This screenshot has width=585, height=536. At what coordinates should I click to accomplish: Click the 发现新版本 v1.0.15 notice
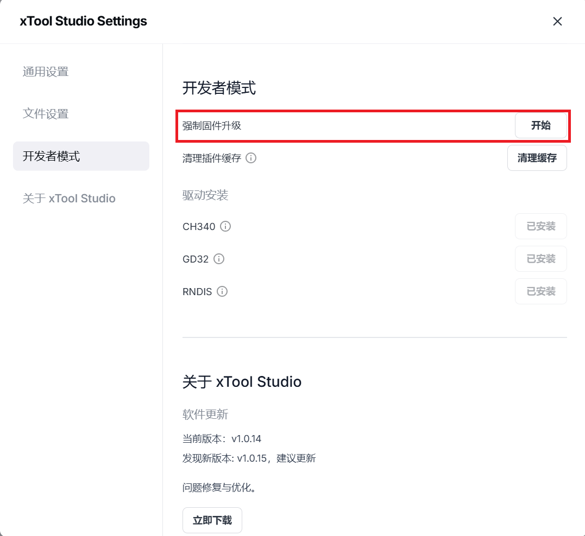coord(249,458)
